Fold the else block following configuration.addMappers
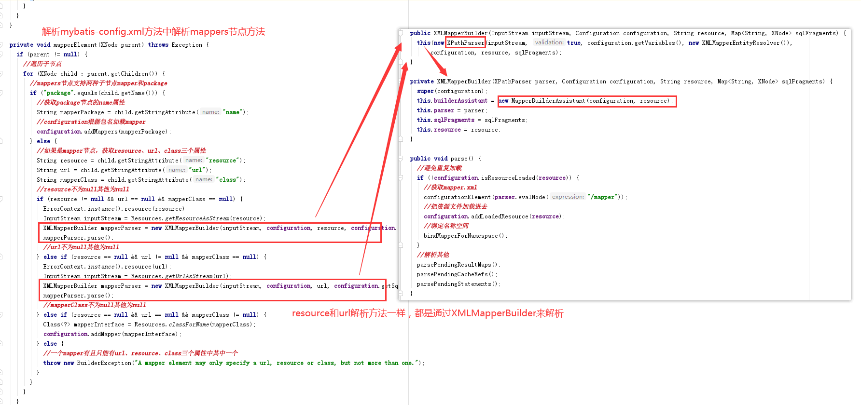Screen dimensions: 861x405 coord(1,141)
